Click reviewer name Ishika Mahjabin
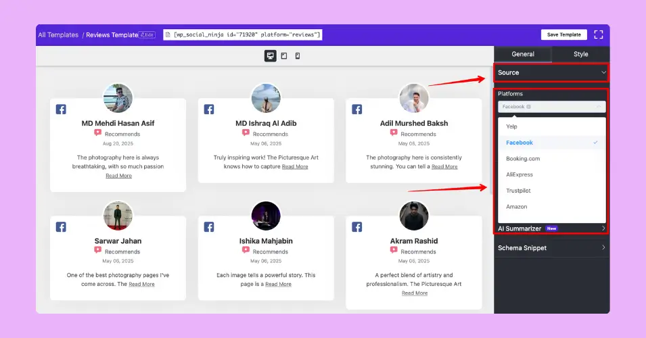 point(266,241)
